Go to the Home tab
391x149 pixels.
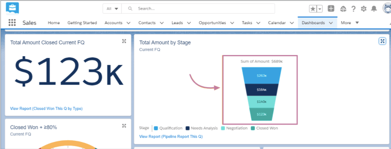54,23
